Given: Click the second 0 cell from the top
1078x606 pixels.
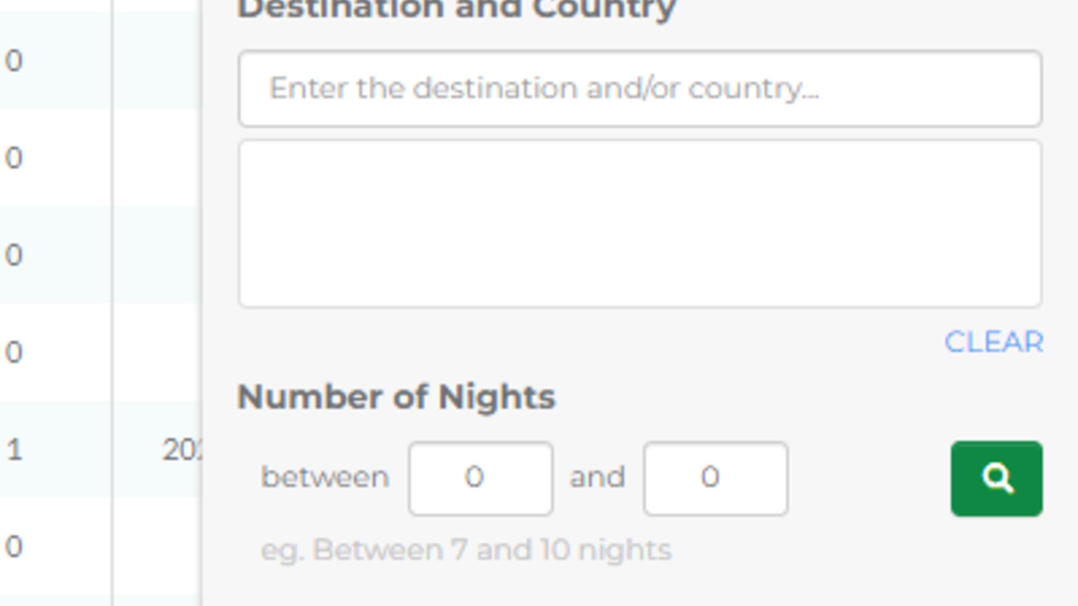Looking at the screenshot, I should [14, 158].
